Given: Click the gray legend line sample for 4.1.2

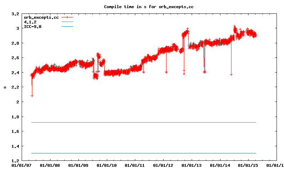Looking at the screenshot, I should pos(67,22).
